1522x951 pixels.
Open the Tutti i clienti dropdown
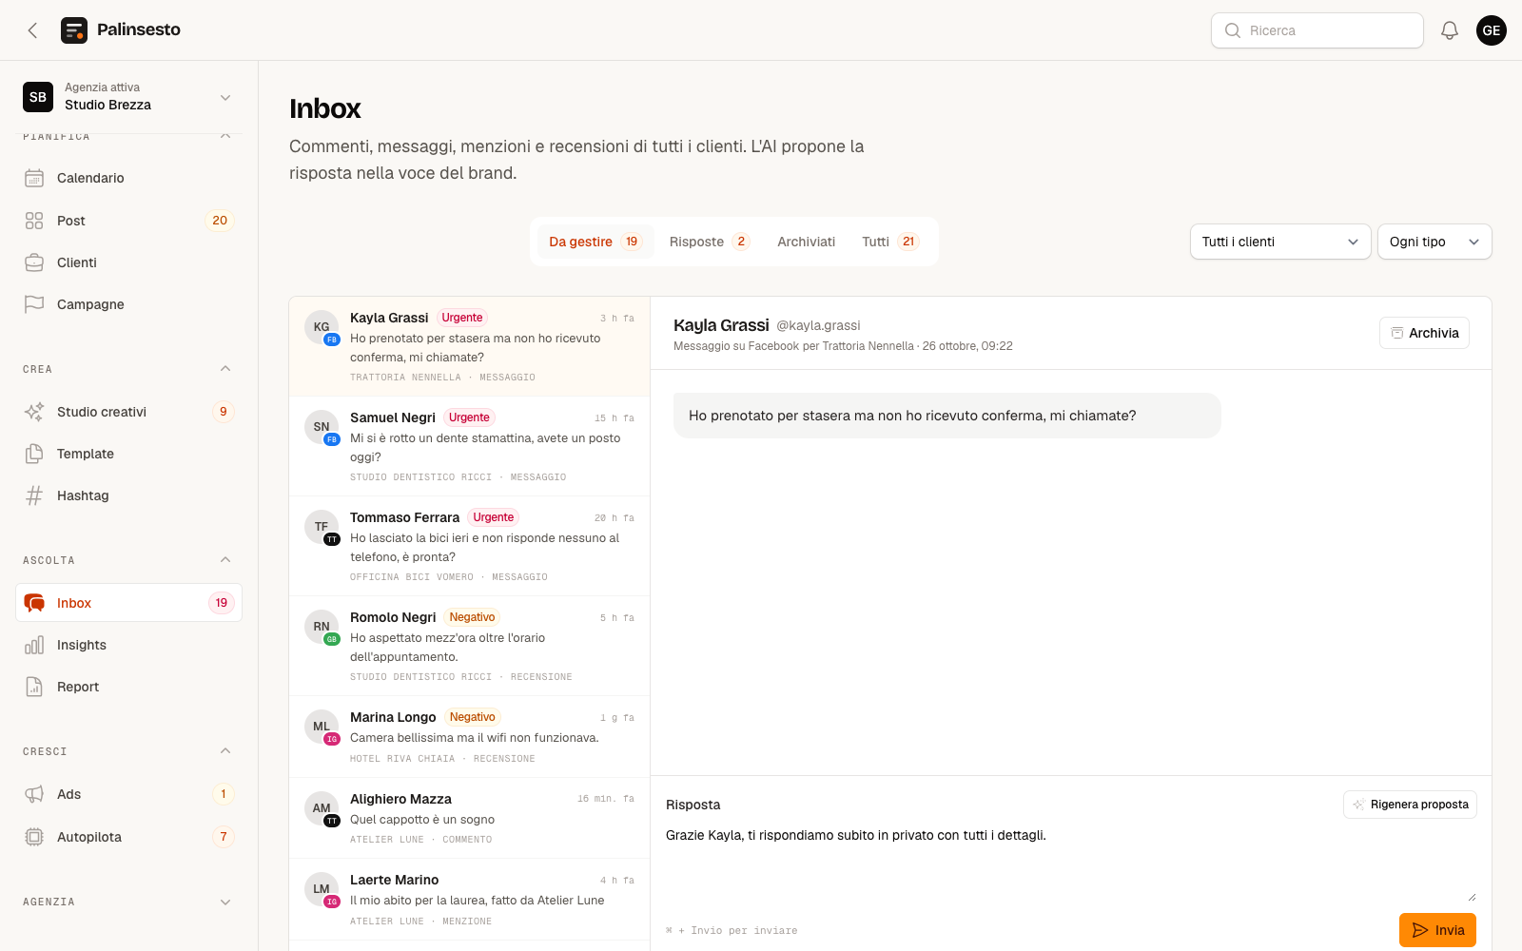pyautogui.click(x=1280, y=242)
